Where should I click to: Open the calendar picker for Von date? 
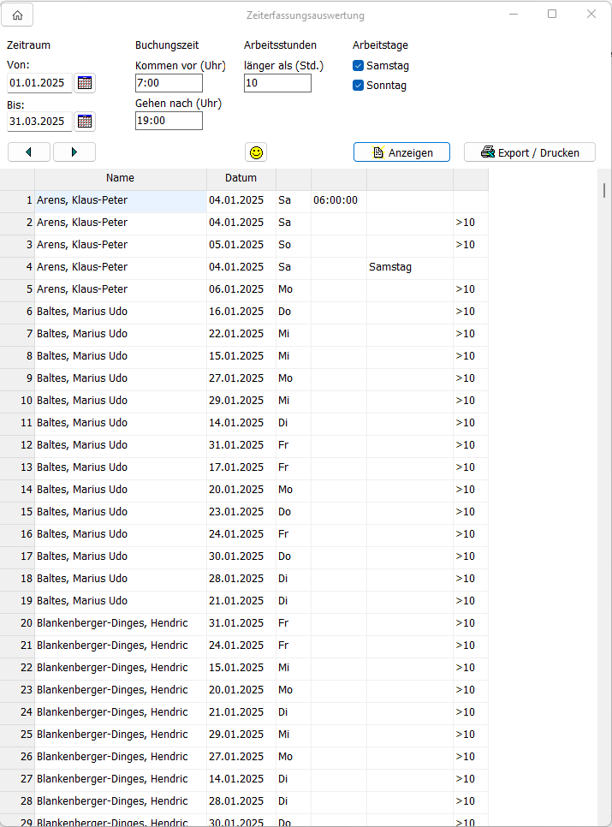85,83
